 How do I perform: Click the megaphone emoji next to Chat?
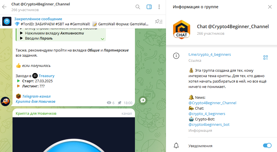pos(191,108)
